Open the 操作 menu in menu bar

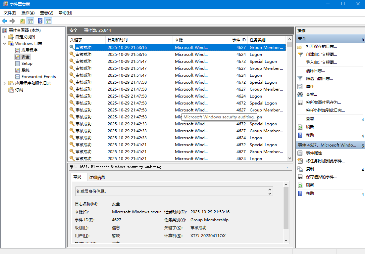28,13
